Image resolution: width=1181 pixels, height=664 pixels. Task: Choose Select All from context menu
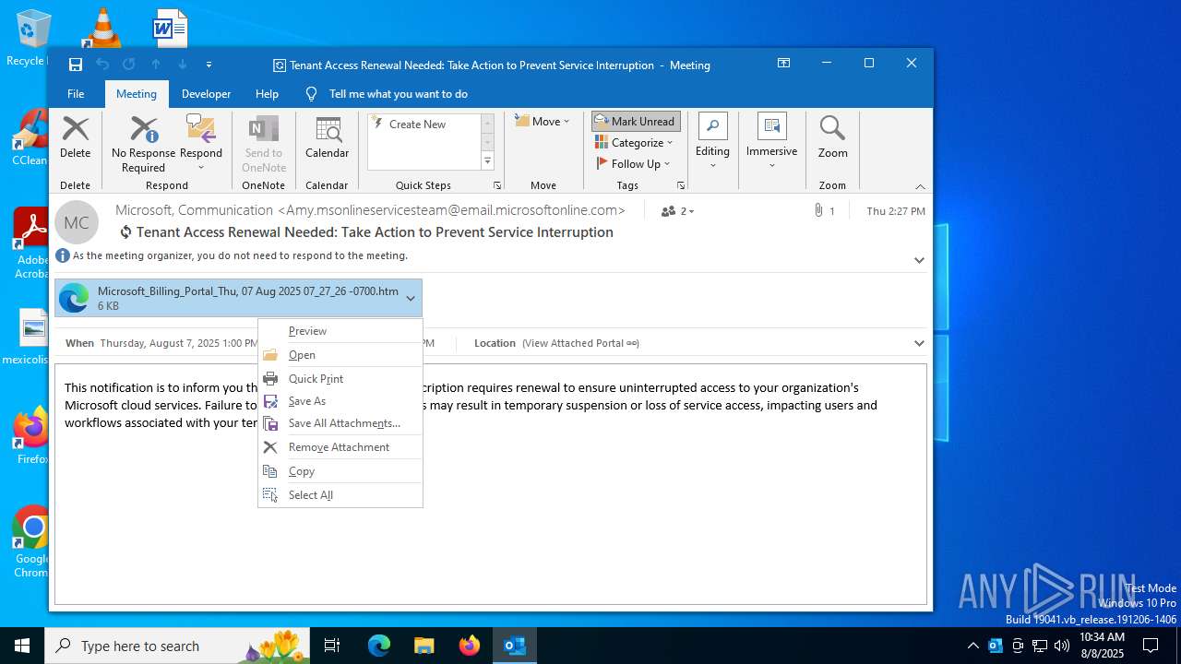click(340, 495)
